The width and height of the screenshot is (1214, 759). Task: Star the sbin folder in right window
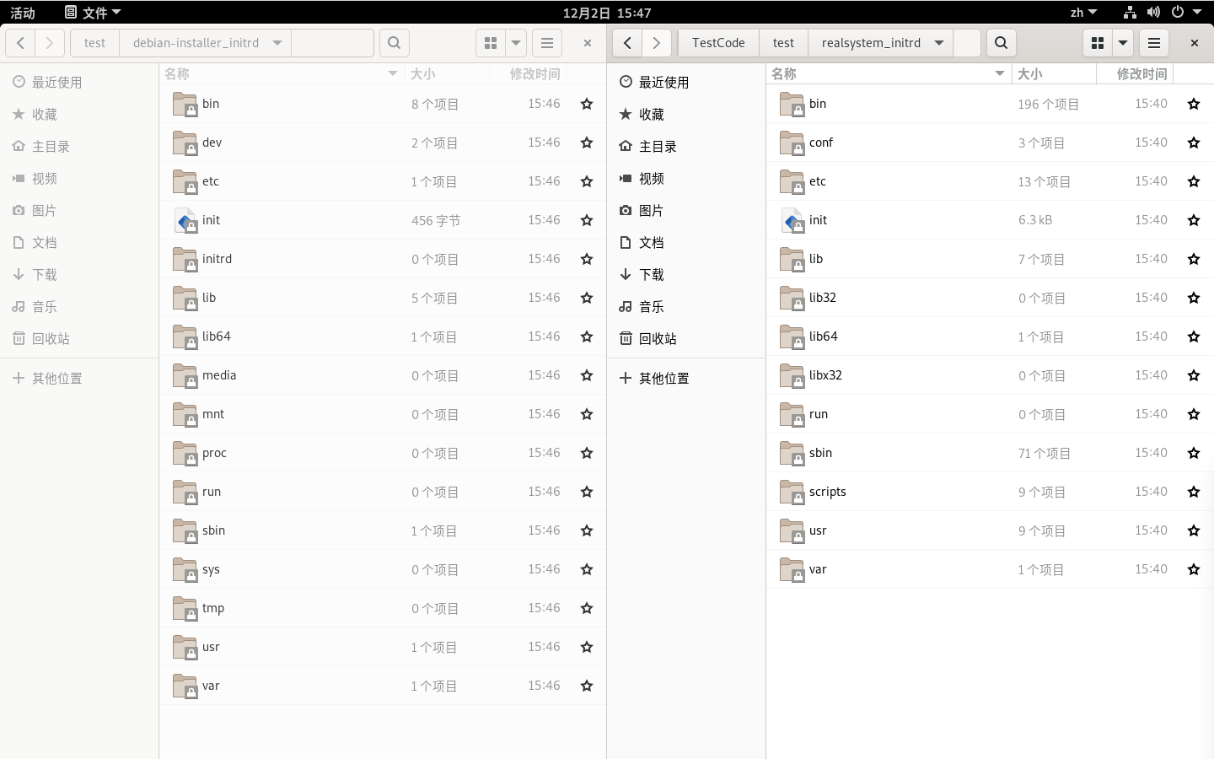(x=1194, y=453)
